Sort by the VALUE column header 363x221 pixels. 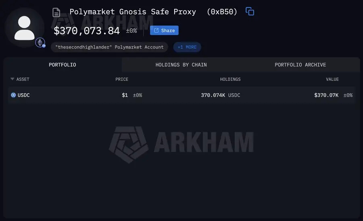point(332,79)
